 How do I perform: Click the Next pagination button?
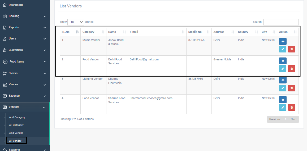293,119
